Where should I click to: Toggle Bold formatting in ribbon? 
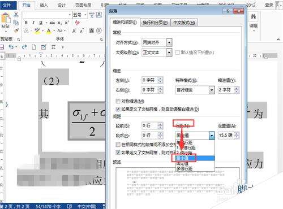[26, 23]
